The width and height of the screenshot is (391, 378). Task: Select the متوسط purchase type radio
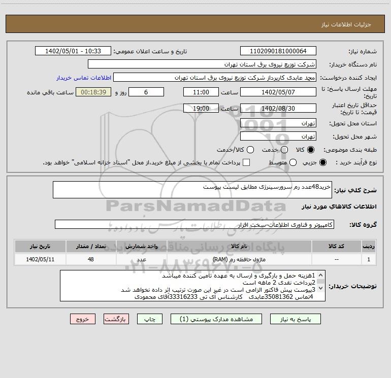[293, 162]
